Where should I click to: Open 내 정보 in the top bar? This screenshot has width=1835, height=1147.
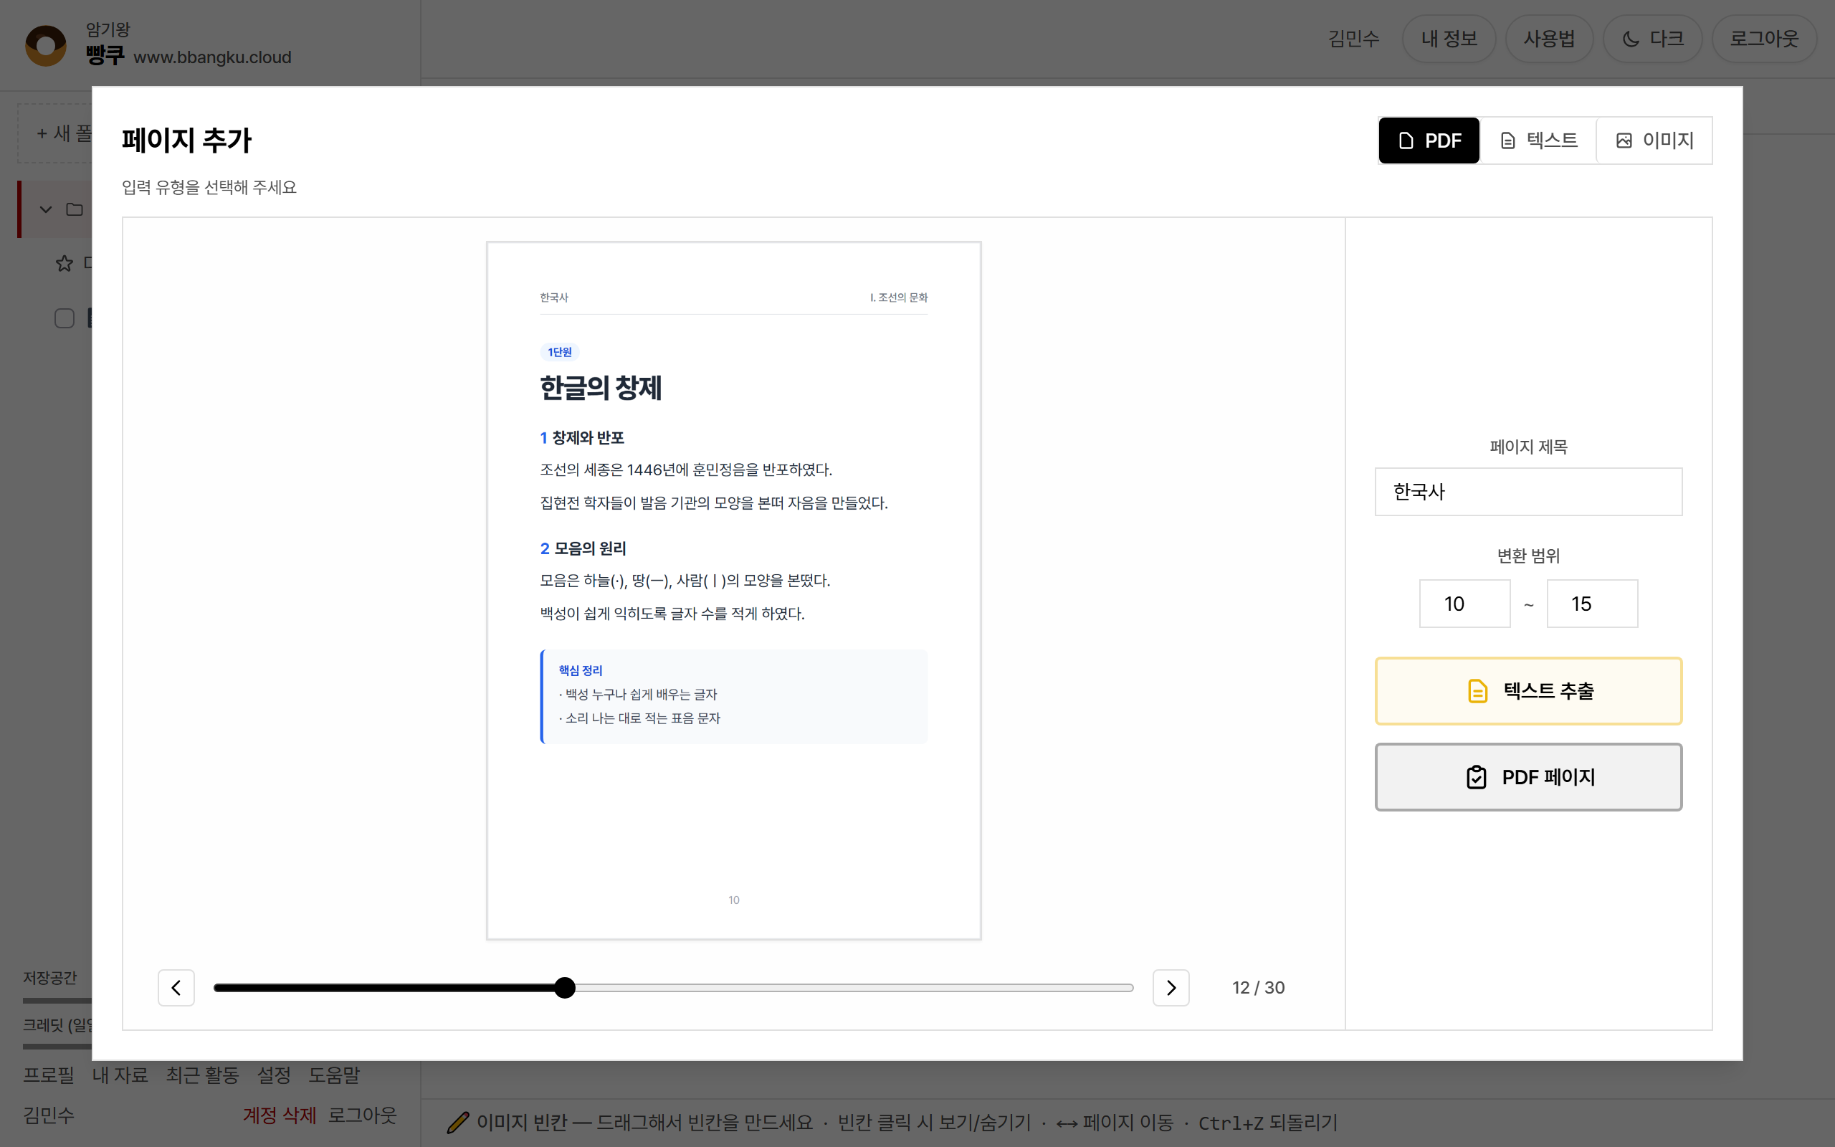click(1448, 39)
